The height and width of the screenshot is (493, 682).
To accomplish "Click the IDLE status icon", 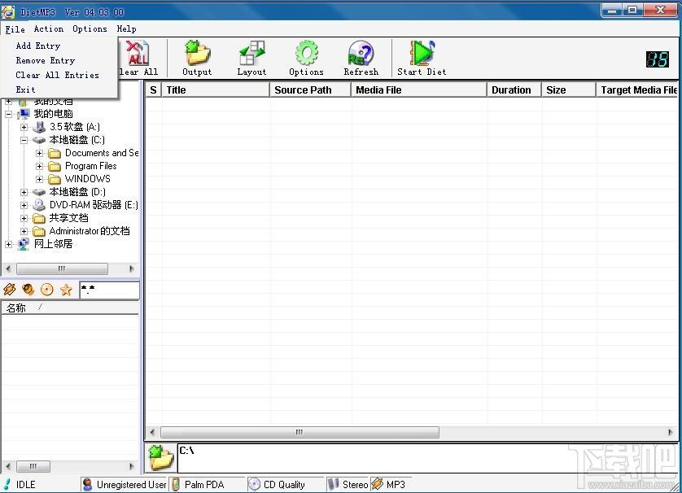I will click(x=7, y=484).
